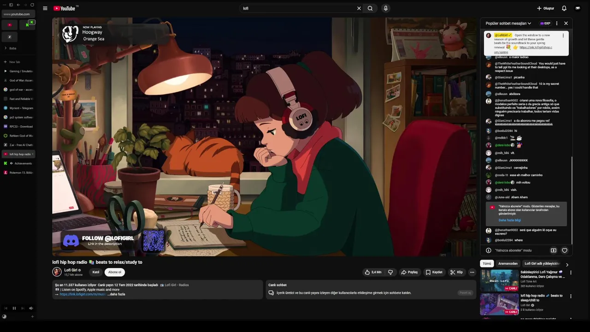Click the Katıl join button

tap(96, 272)
